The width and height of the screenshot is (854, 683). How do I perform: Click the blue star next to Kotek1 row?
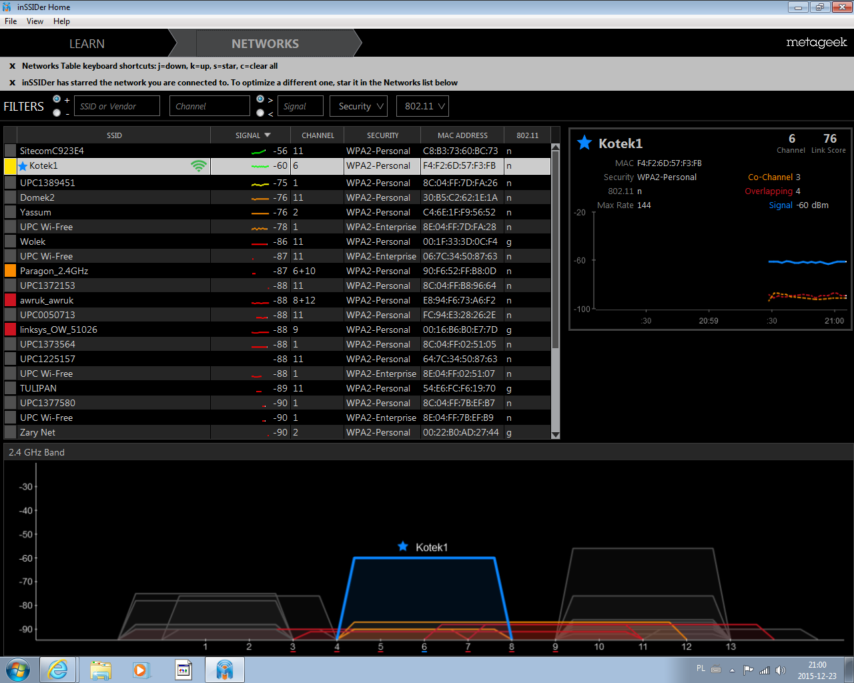[23, 166]
